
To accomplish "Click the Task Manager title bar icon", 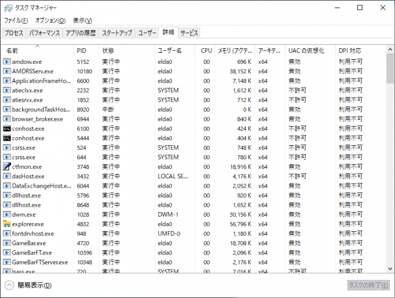I will pyautogui.click(x=8, y=8).
